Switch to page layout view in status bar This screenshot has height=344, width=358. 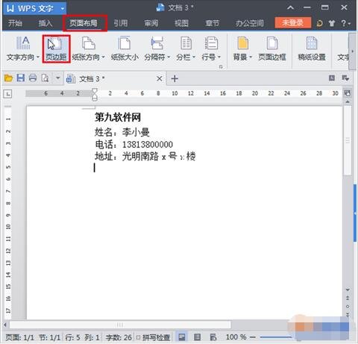click(182, 337)
